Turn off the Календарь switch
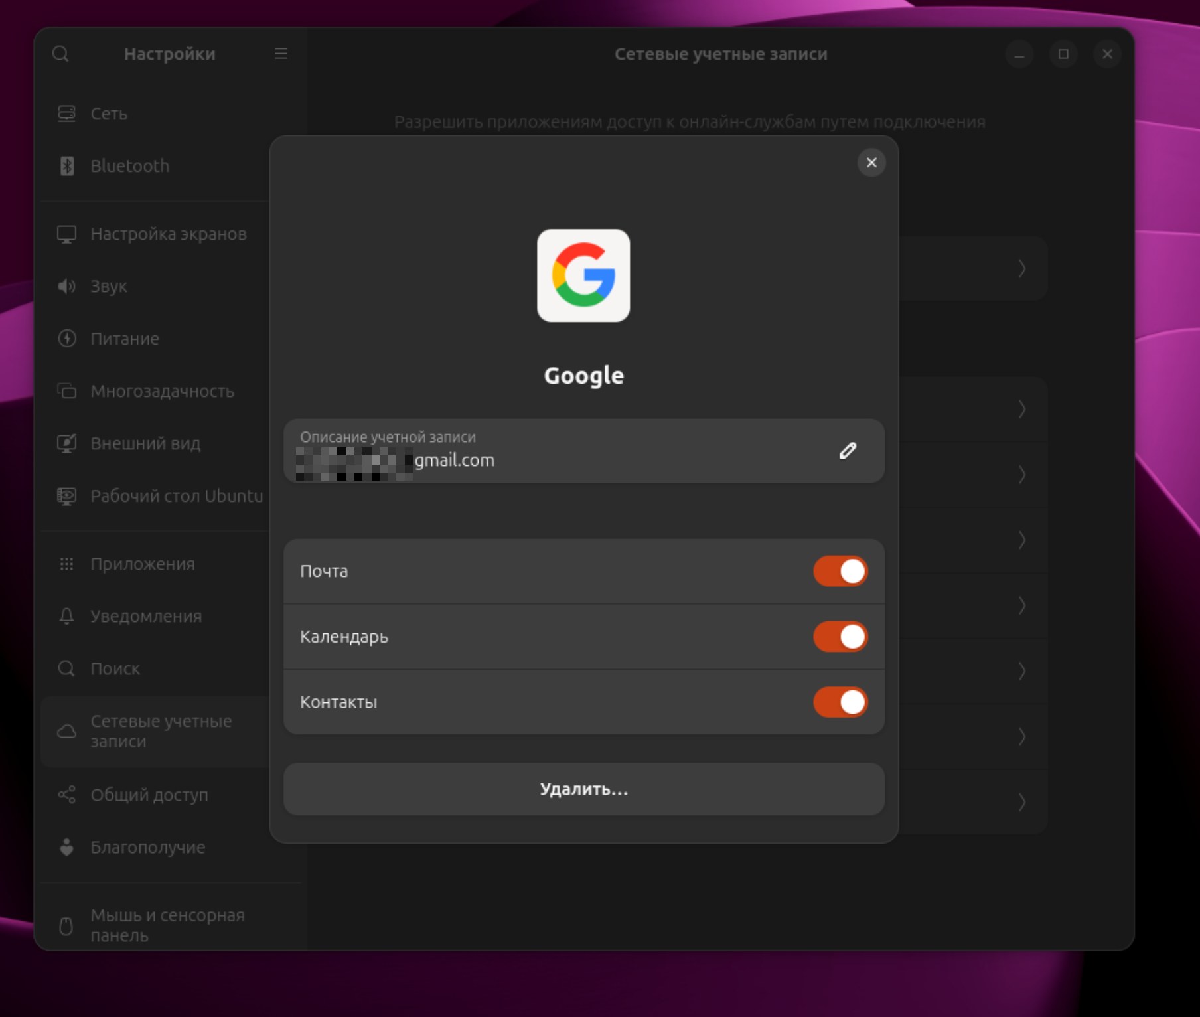Image resolution: width=1200 pixels, height=1017 pixels. [840, 637]
